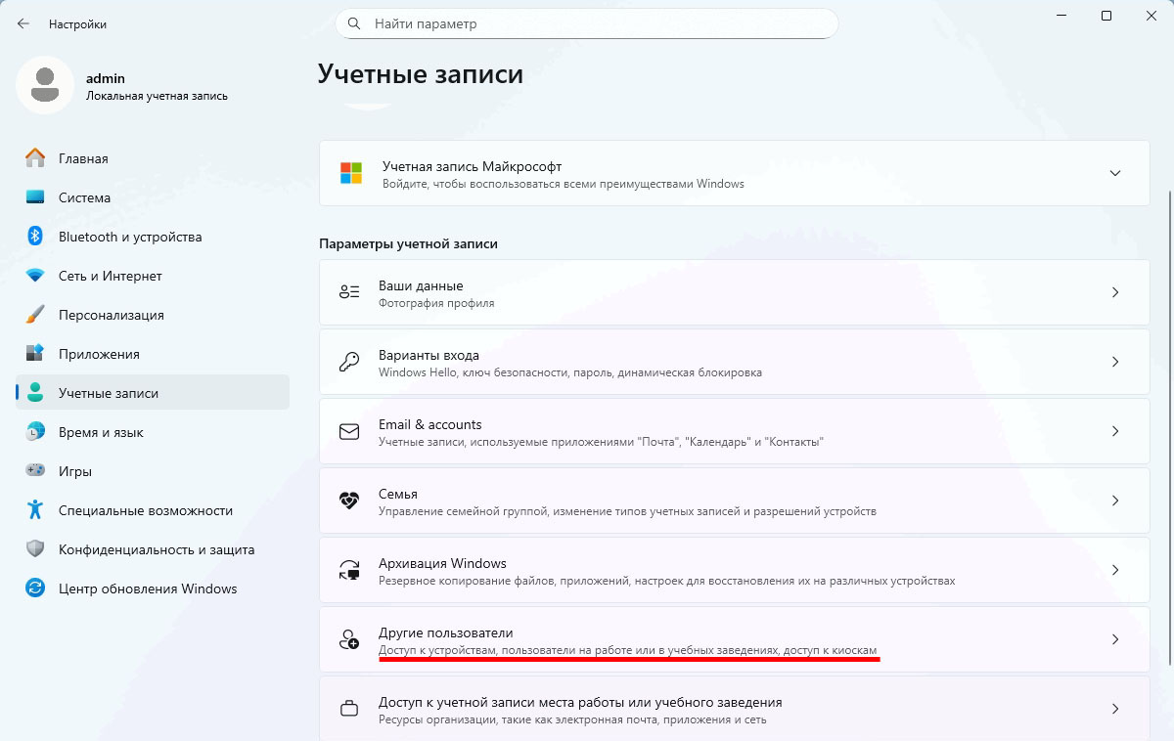The image size is (1174, 741).
Task: Open the Архивация Windows row
Action: pos(734,570)
